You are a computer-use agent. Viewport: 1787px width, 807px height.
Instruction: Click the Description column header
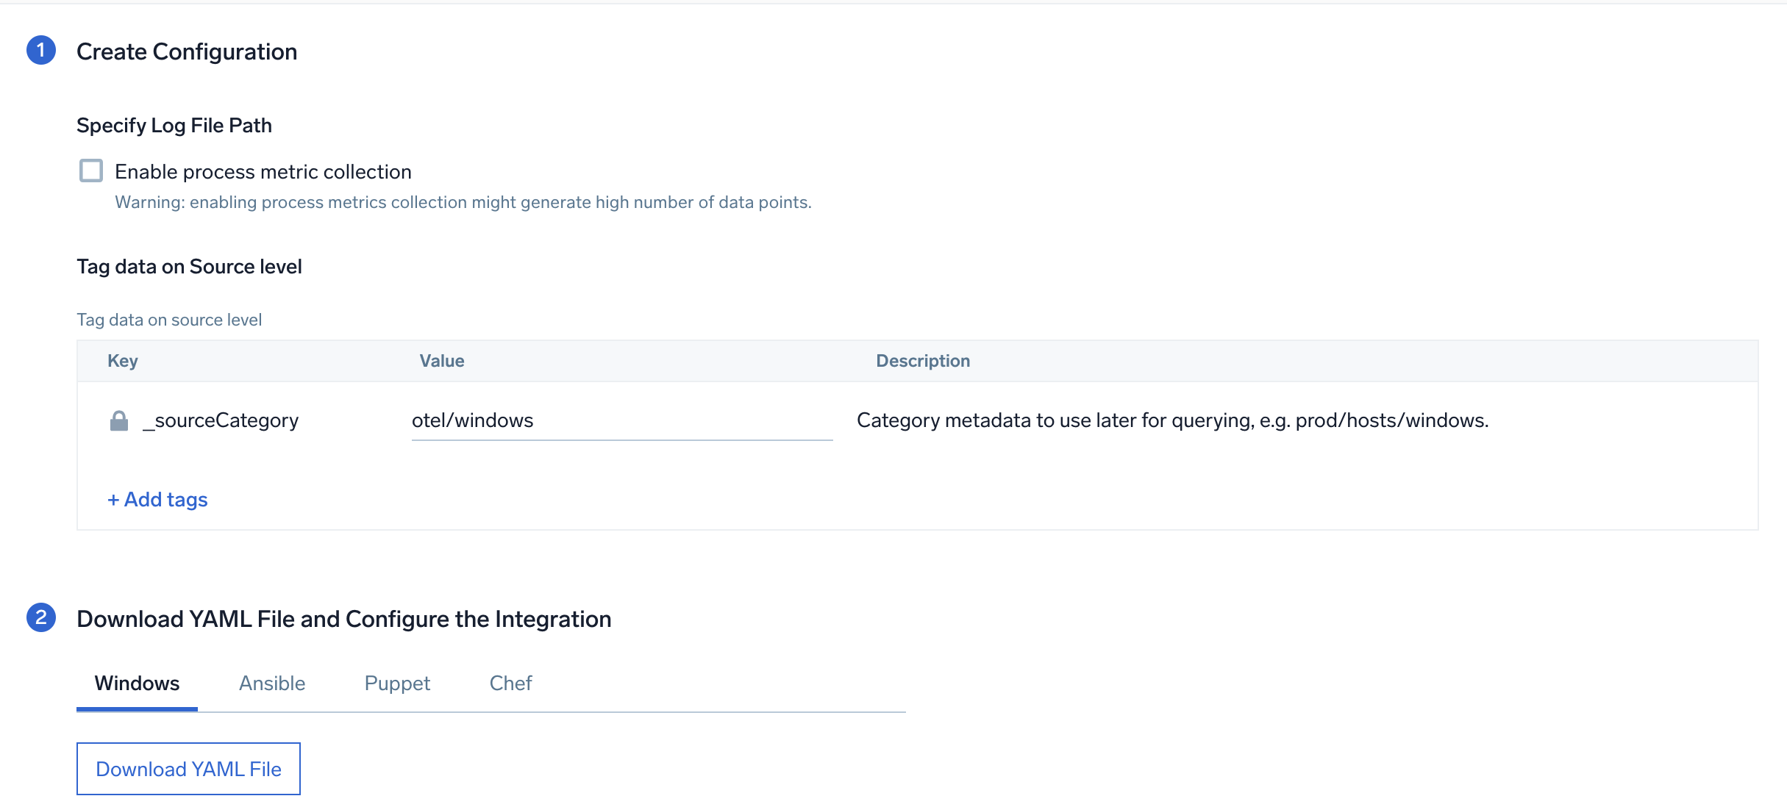pyautogui.click(x=922, y=361)
